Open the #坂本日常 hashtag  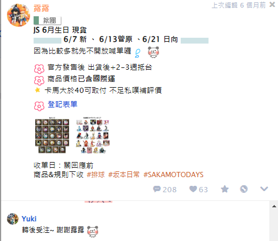pyautogui.click(x=124, y=175)
